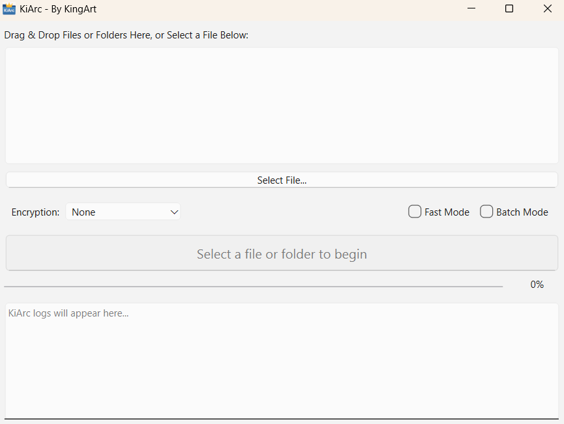This screenshot has width=564, height=424.
Task: Toggle the Batch Mode checkbox
Action: tap(486, 212)
